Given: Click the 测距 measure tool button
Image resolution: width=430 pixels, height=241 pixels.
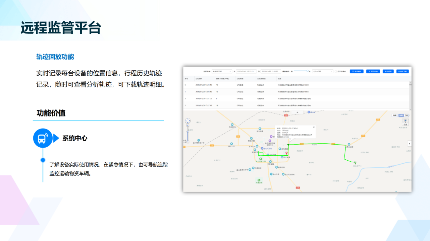Looking at the screenshot, I should click(x=394, y=115).
